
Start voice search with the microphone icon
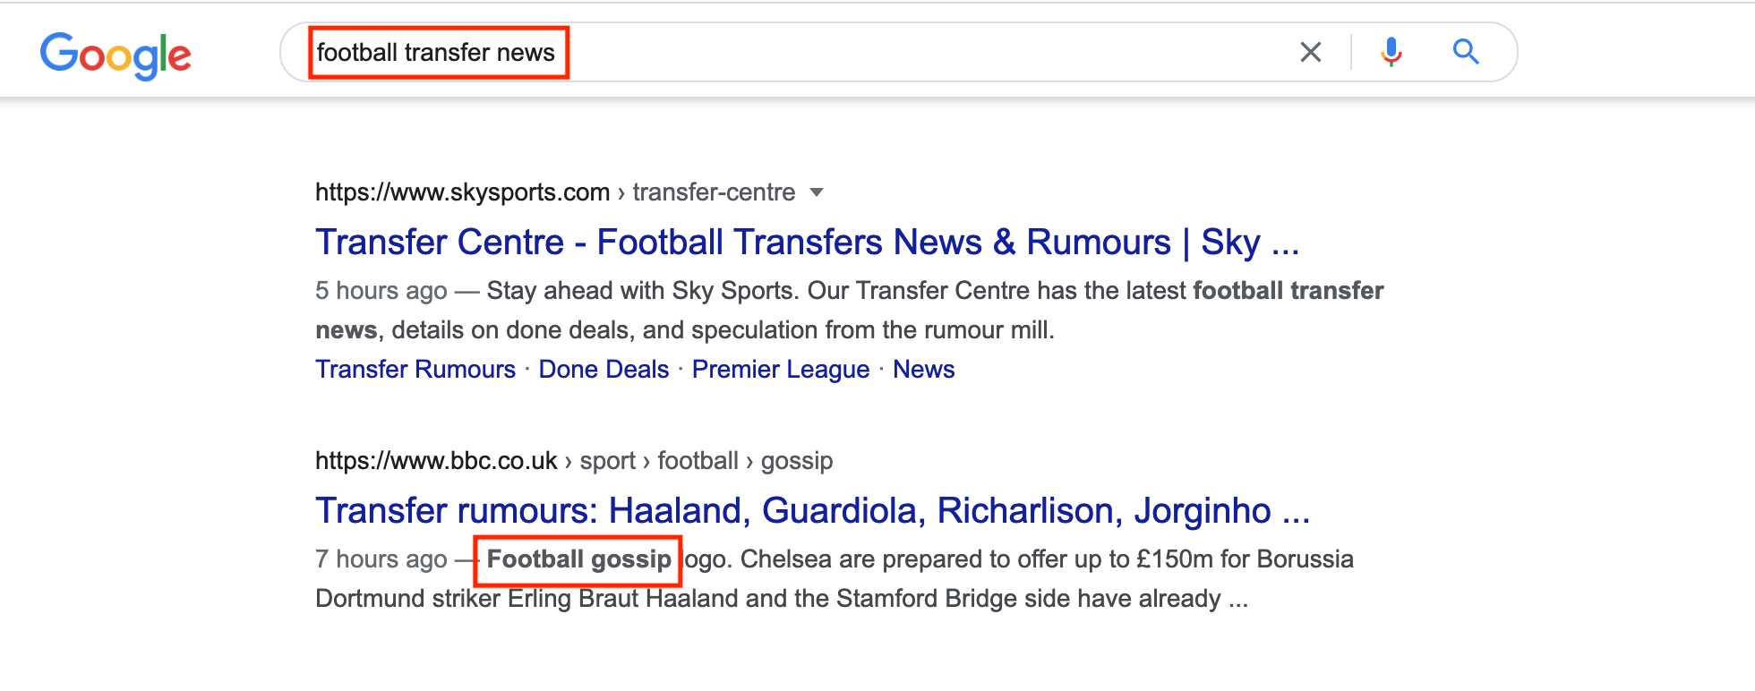point(1391,53)
